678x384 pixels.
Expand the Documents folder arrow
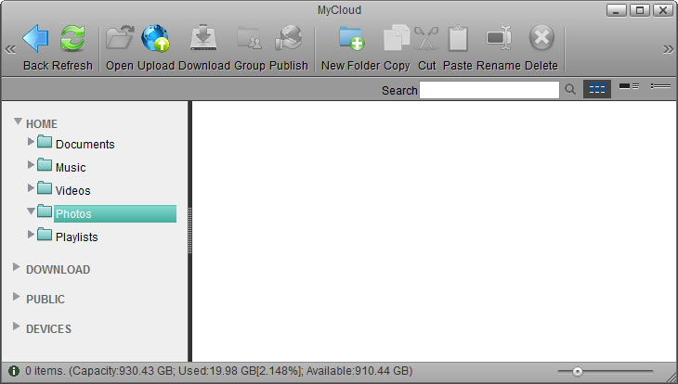[x=32, y=142]
